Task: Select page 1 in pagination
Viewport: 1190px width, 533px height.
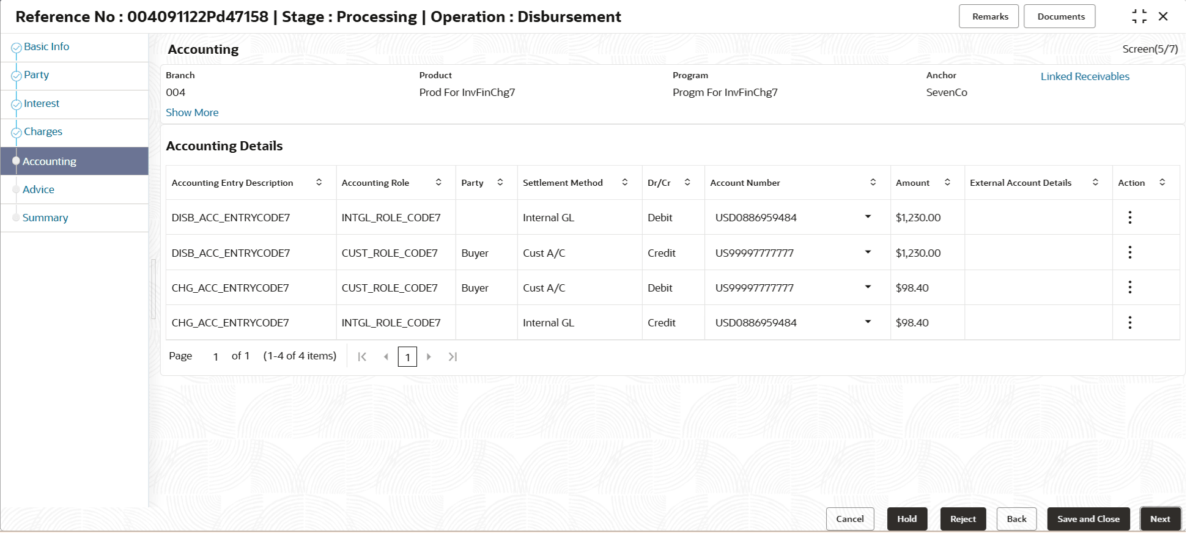Action: coord(407,356)
